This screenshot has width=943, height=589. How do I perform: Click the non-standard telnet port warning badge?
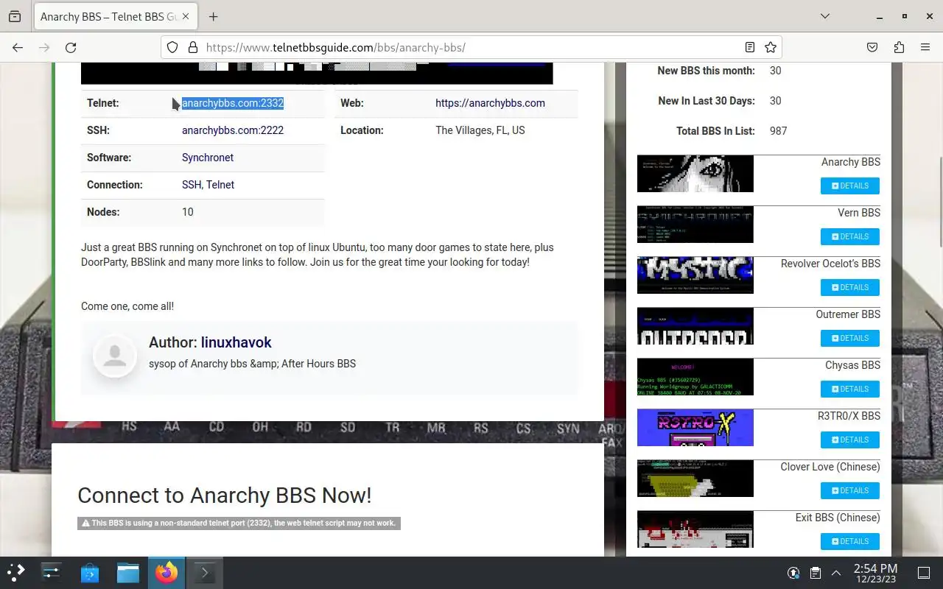click(239, 523)
